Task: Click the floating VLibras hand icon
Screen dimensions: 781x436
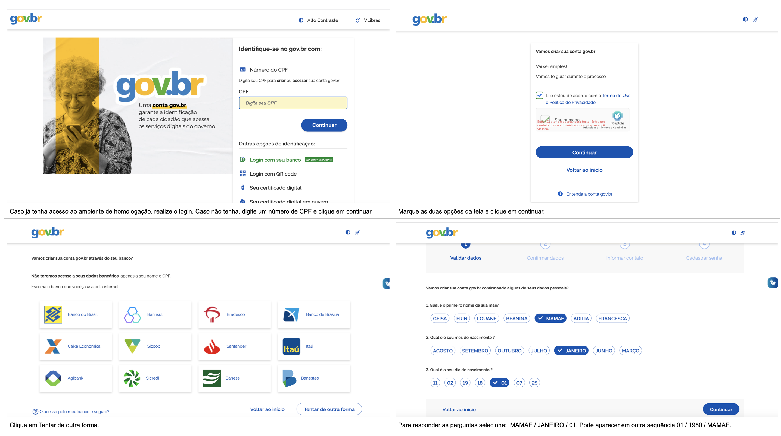Action: pyautogui.click(x=774, y=283)
